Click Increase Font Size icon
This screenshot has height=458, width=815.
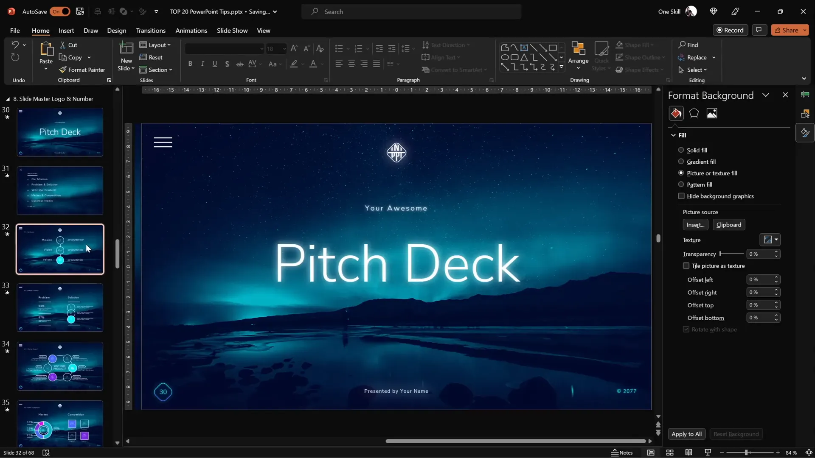click(294, 49)
